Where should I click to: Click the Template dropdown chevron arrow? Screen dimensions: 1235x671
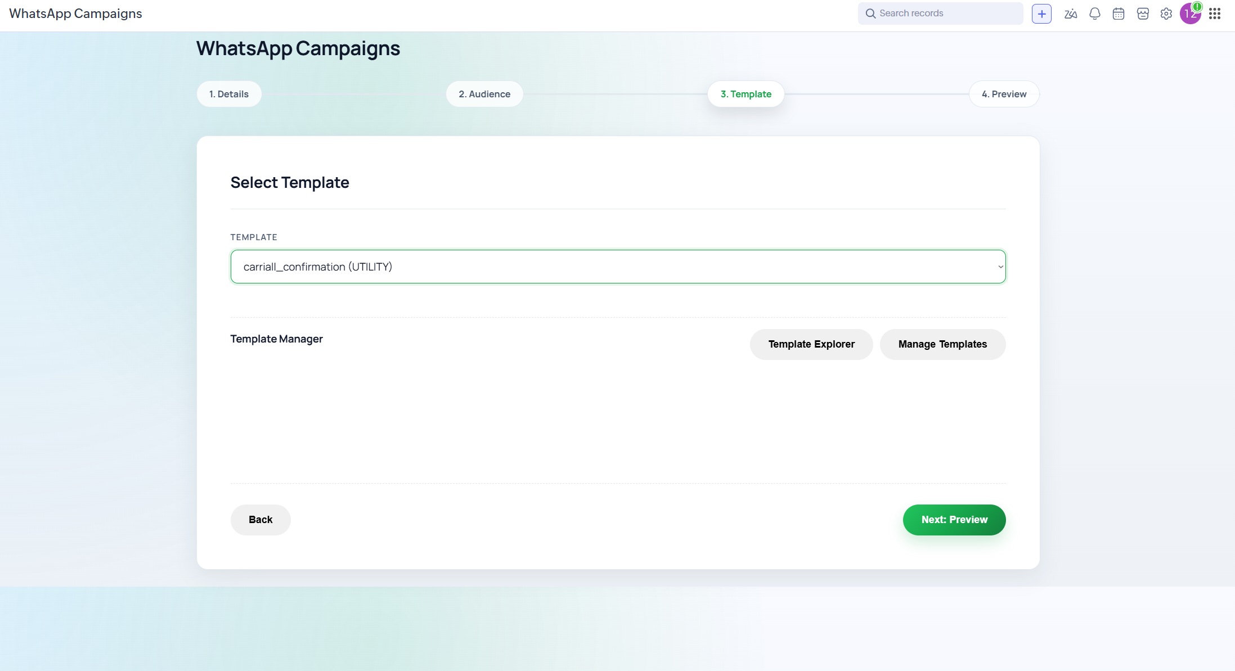1000,267
